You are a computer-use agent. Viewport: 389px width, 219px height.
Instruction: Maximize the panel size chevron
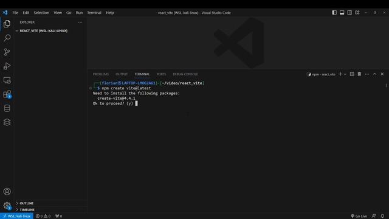[x=374, y=74]
